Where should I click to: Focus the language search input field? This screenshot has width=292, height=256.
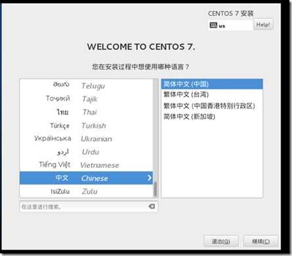[x=89, y=207]
